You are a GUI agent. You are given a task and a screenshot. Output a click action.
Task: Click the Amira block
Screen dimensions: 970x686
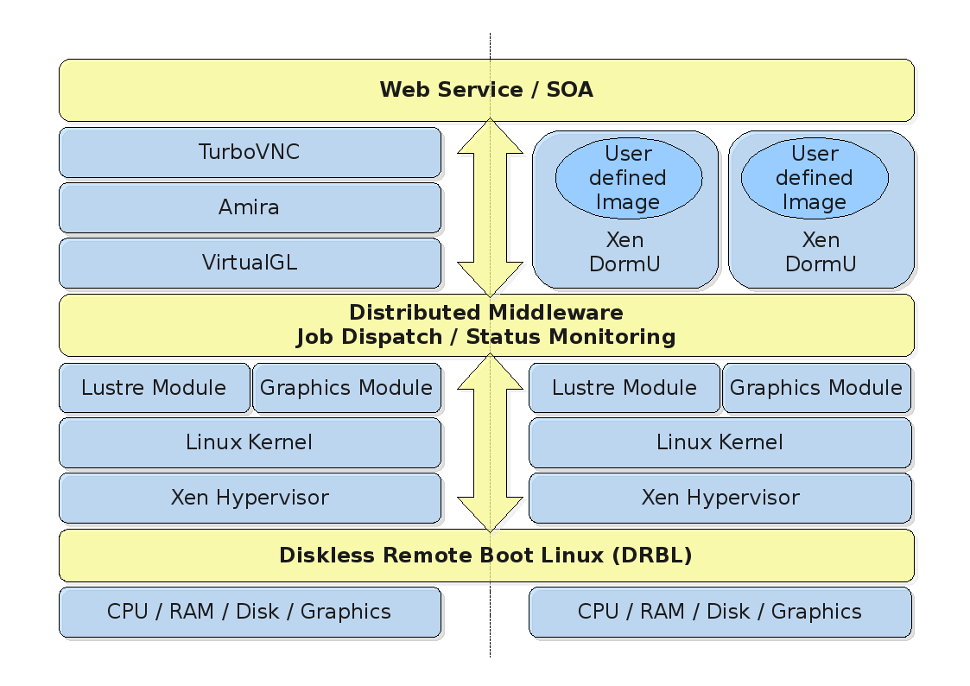point(250,207)
